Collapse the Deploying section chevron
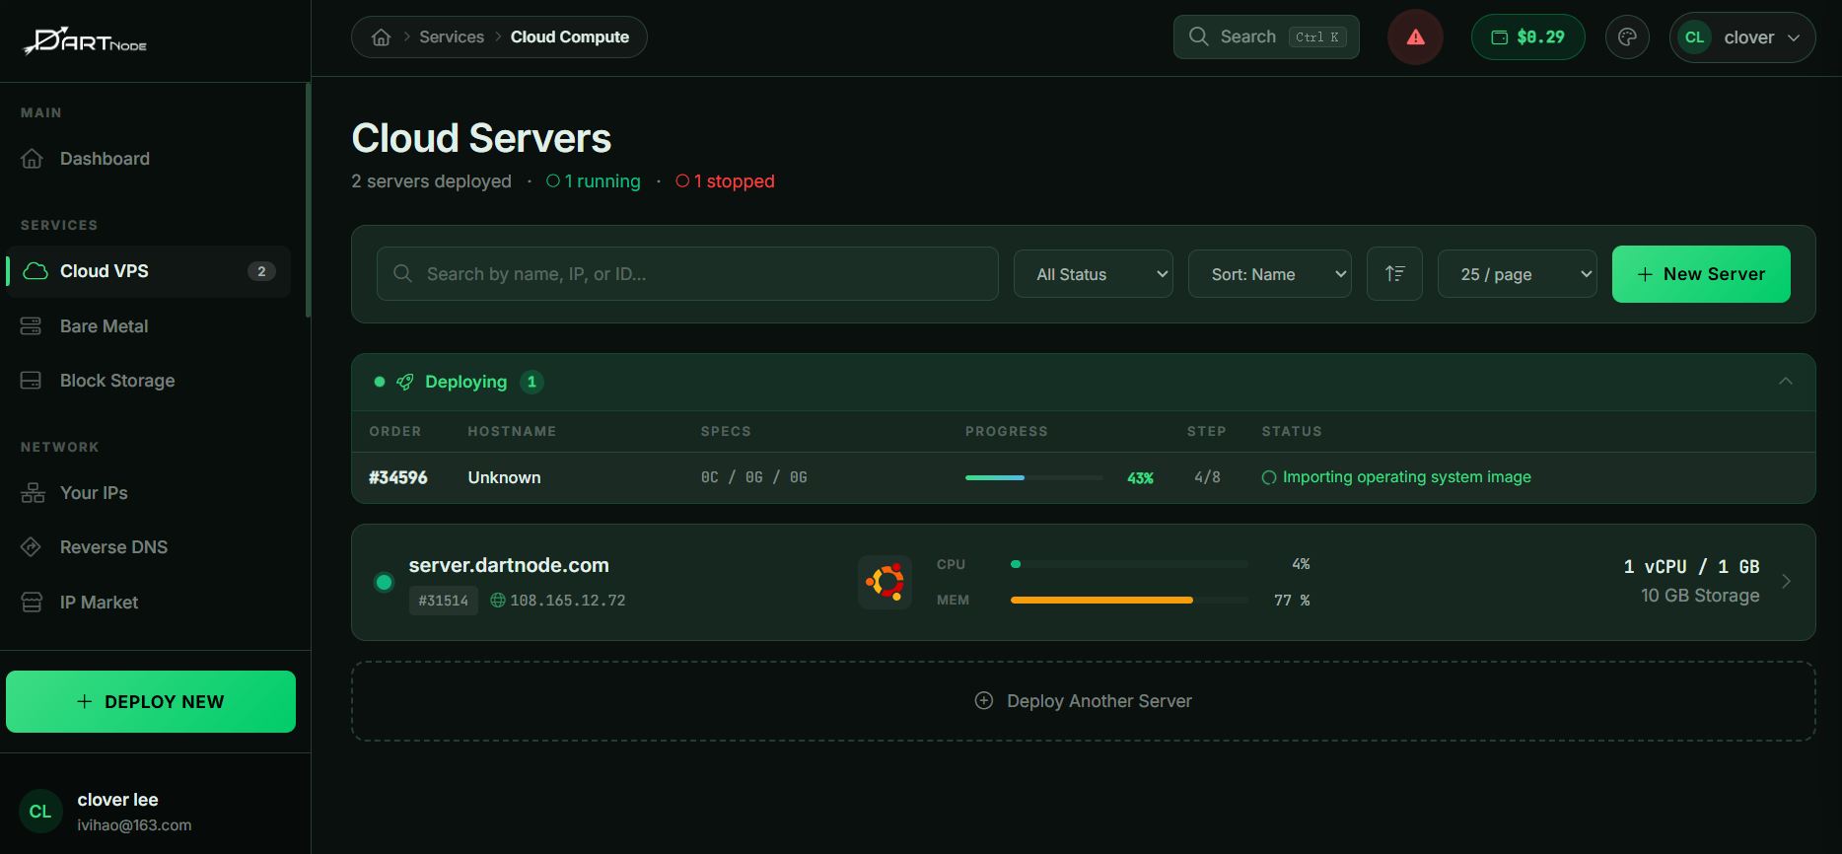 (1786, 382)
